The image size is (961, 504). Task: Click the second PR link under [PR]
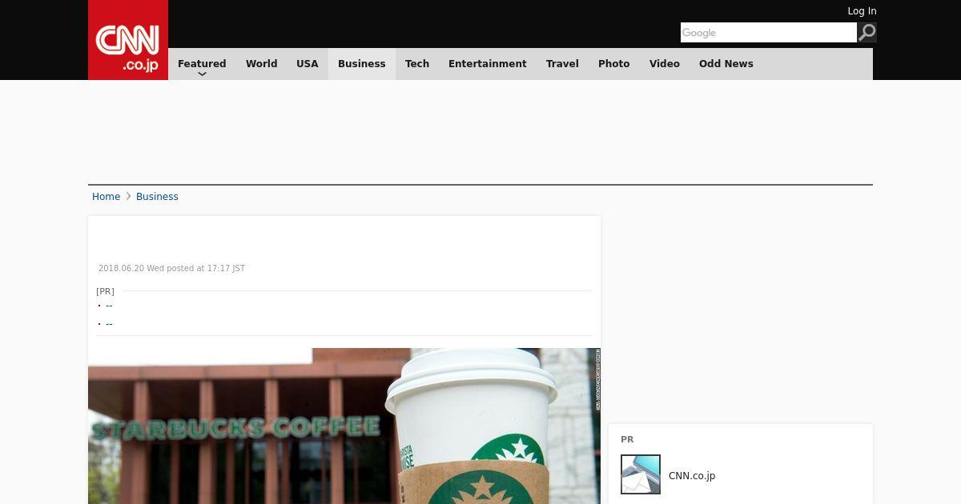[109, 324]
